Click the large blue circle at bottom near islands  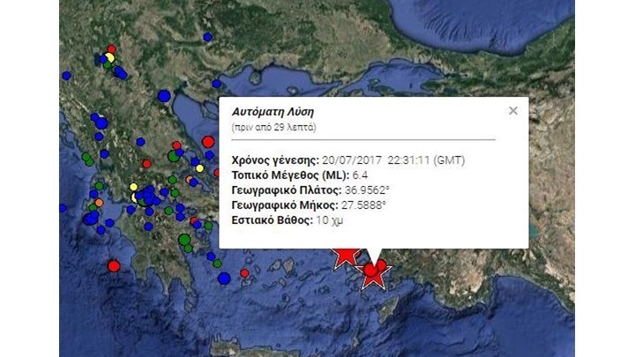224,279
